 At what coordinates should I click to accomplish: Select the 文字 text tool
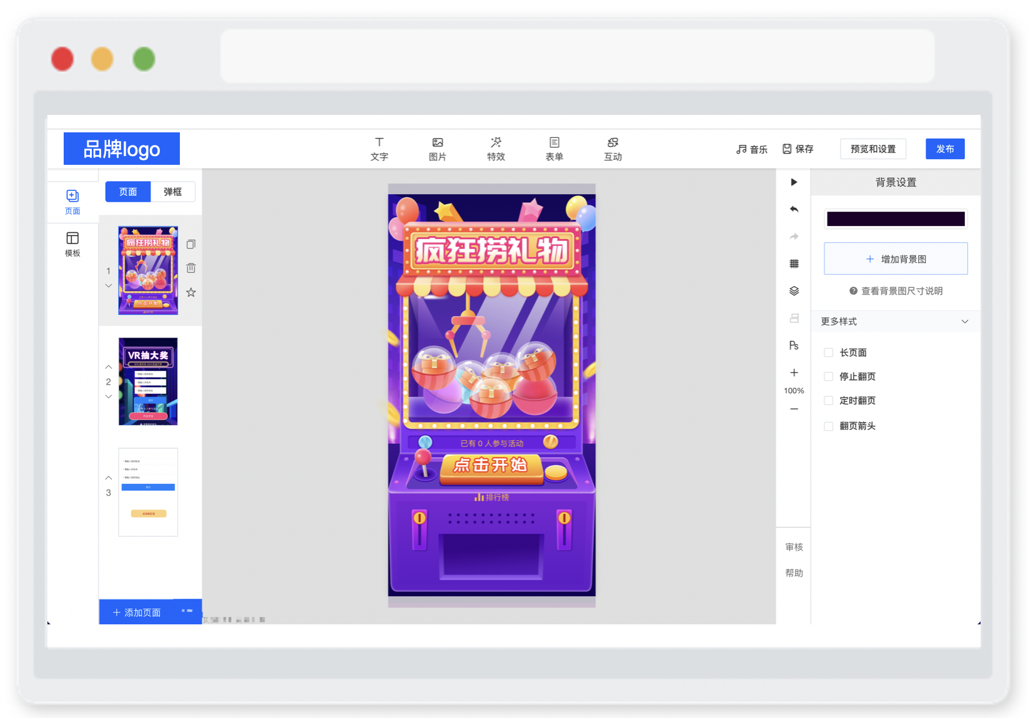point(379,149)
